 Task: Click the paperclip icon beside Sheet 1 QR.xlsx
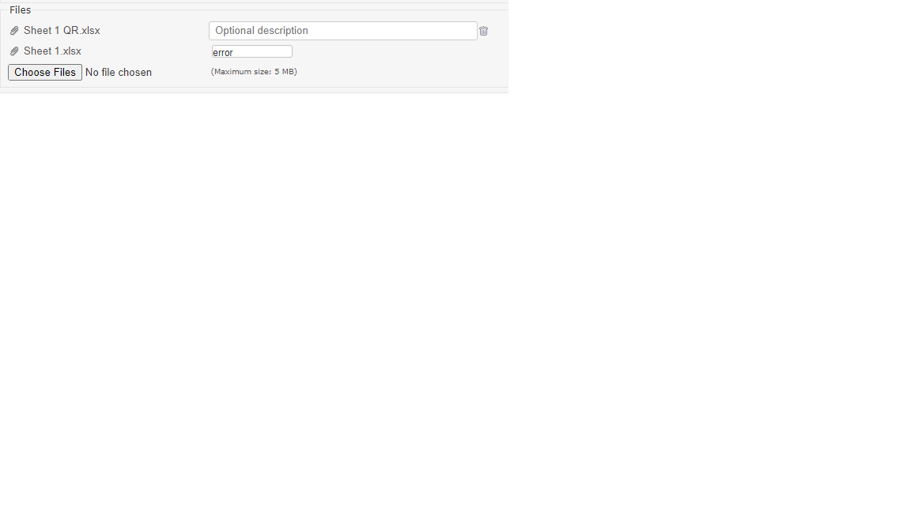click(x=14, y=31)
